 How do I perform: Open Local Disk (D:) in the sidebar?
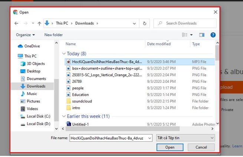36,124
